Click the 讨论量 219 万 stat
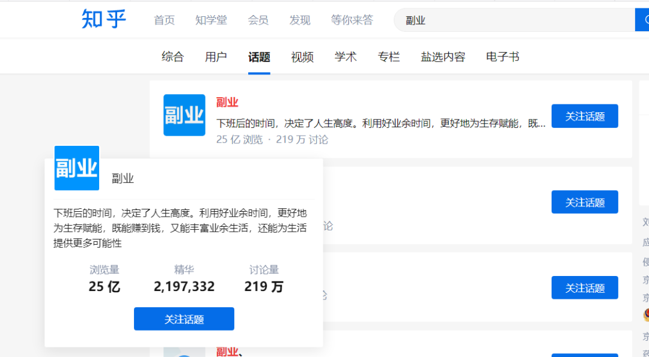 (264, 279)
